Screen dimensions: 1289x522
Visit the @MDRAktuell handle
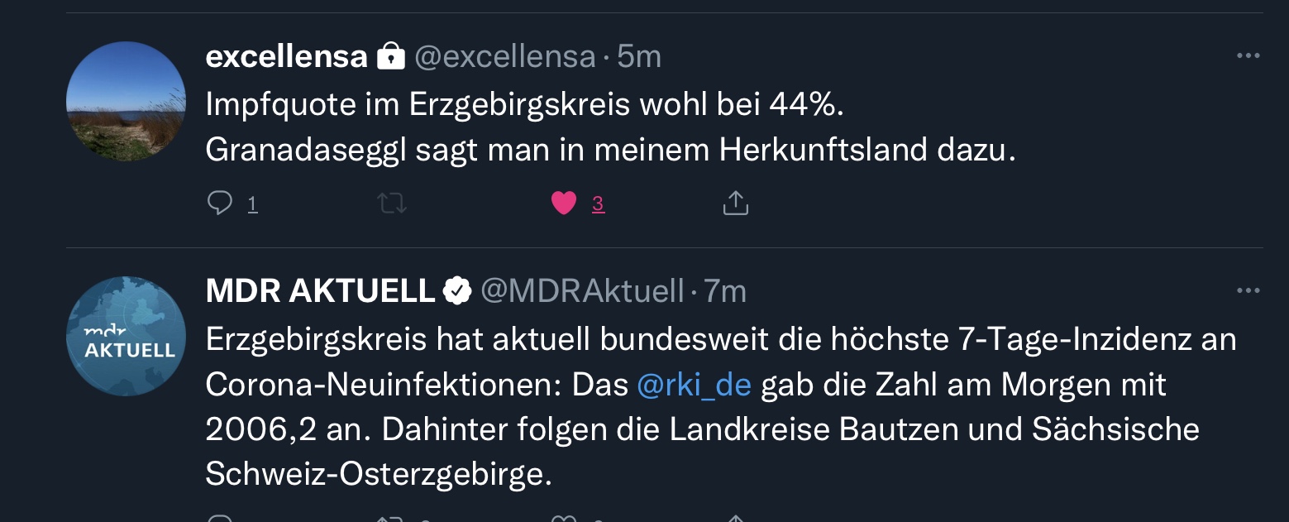(x=582, y=291)
